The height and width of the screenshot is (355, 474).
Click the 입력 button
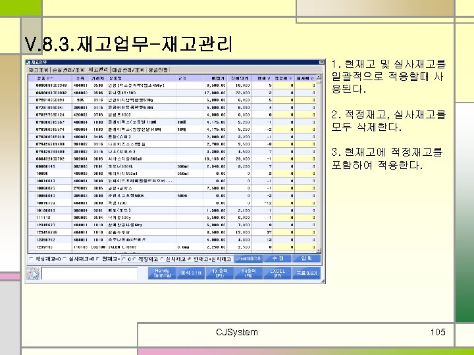(x=307, y=258)
